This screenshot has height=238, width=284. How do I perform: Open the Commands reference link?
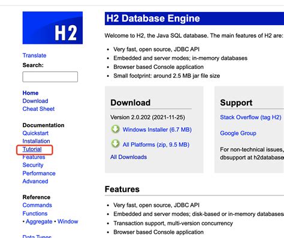click(37, 205)
